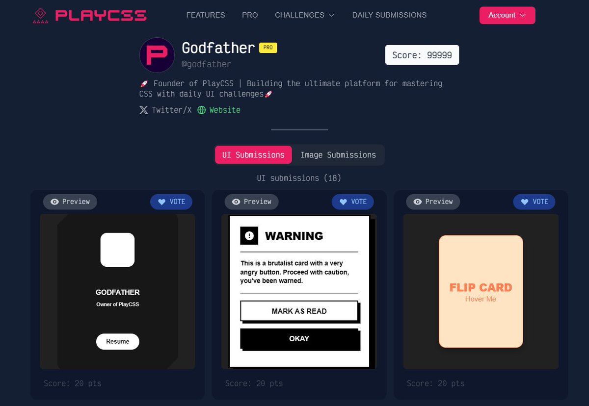Vote for the Flip Card submission
Image resolution: width=589 pixels, height=406 pixels.
pos(535,202)
